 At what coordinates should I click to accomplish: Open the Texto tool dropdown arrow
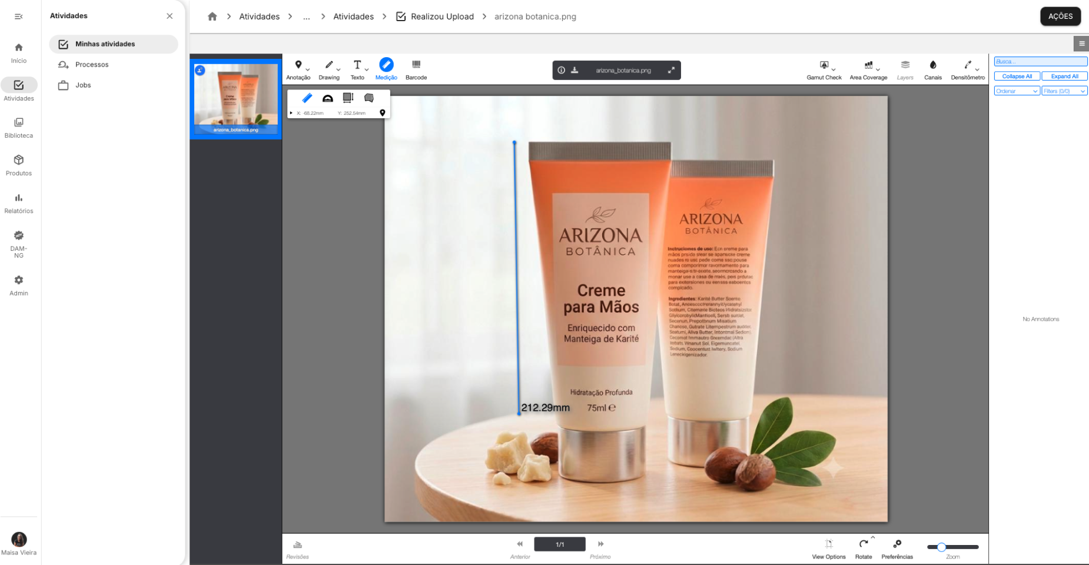click(367, 70)
